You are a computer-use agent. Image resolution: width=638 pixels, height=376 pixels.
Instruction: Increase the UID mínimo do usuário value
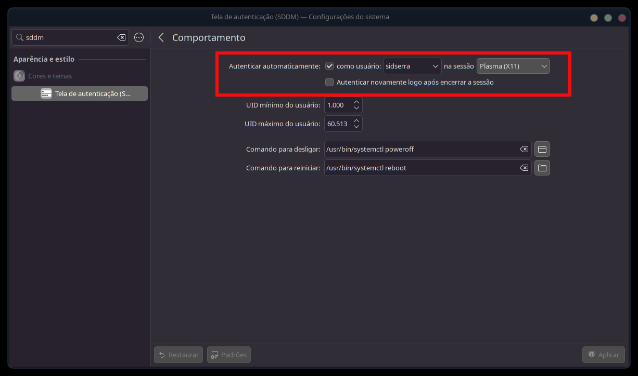(356, 102)
